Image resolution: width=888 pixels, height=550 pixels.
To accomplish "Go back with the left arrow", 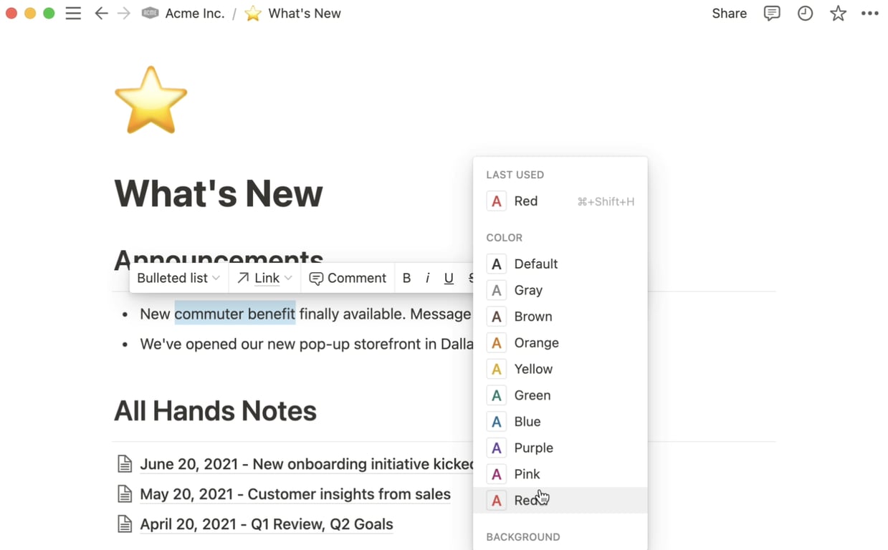I will (x=101, y=14).
